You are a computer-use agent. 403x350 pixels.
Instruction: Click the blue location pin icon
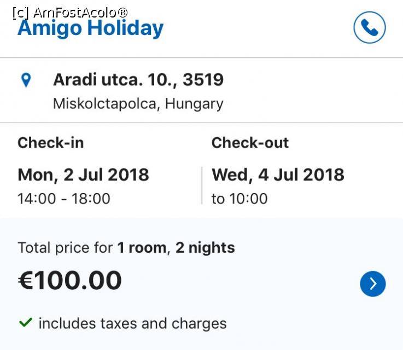click(26, 80)
